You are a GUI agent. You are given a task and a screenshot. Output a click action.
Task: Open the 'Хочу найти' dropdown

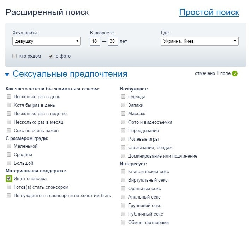point(47,41)
